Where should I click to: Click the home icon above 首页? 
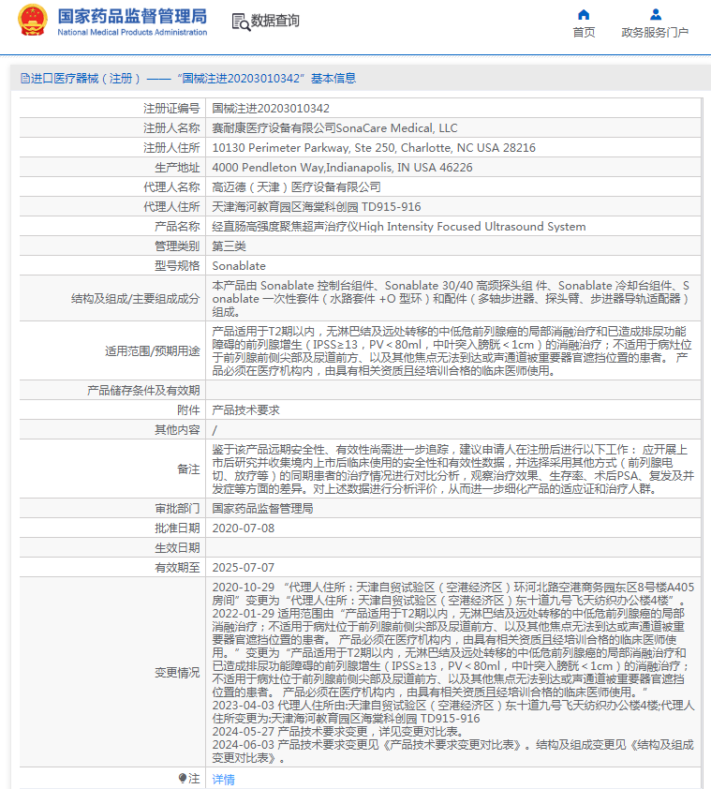click(584, 14)
